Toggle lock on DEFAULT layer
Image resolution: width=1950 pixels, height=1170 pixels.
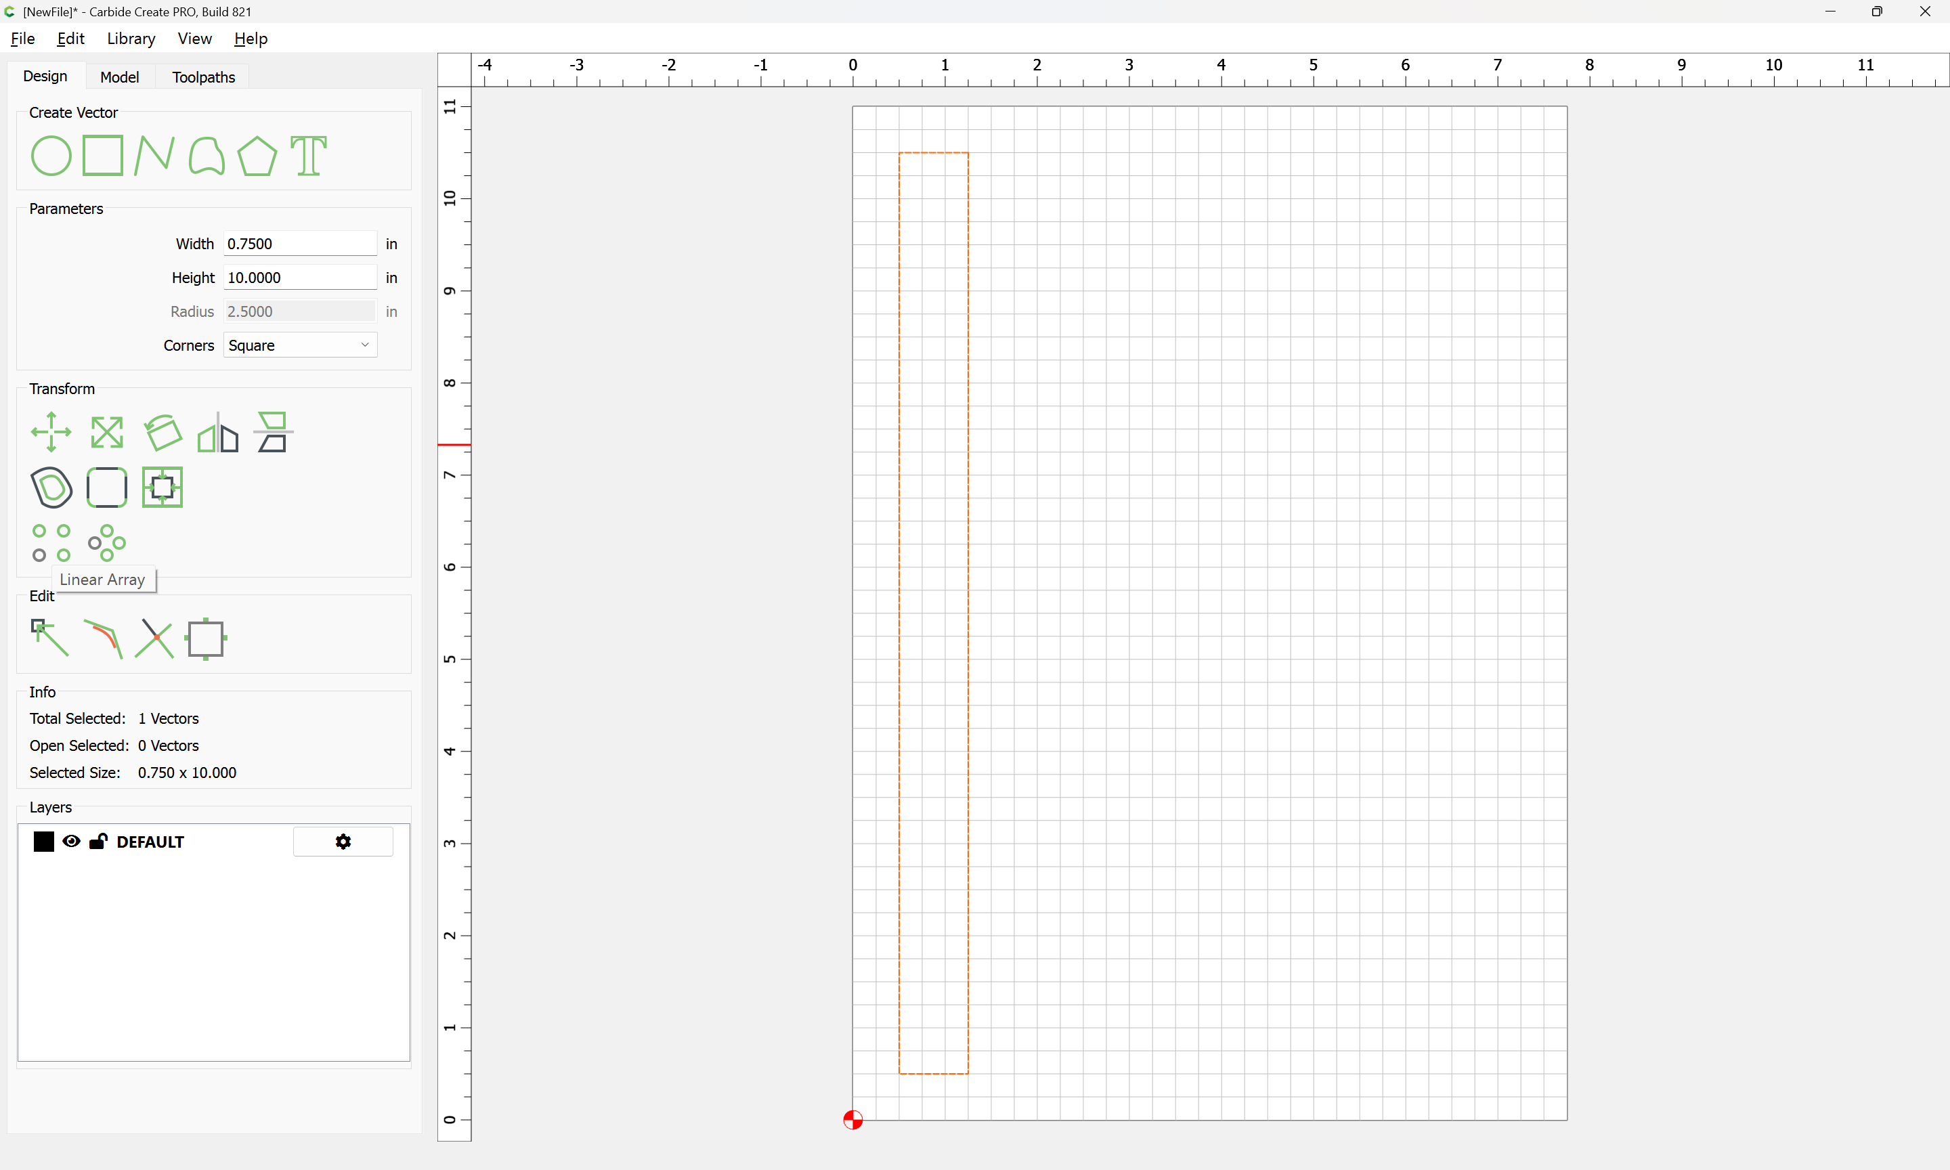coord(97,841)
